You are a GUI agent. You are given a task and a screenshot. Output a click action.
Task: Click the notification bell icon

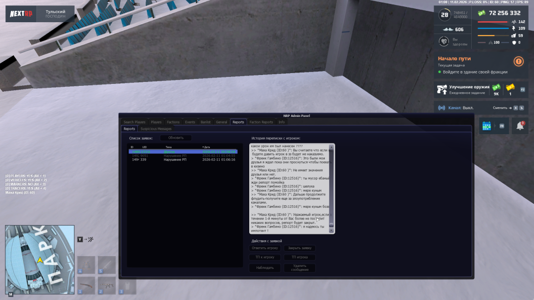click(520, 126)
